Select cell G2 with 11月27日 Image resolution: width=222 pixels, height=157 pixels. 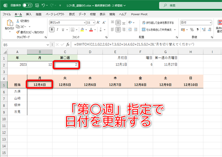[x=166, y=65]
